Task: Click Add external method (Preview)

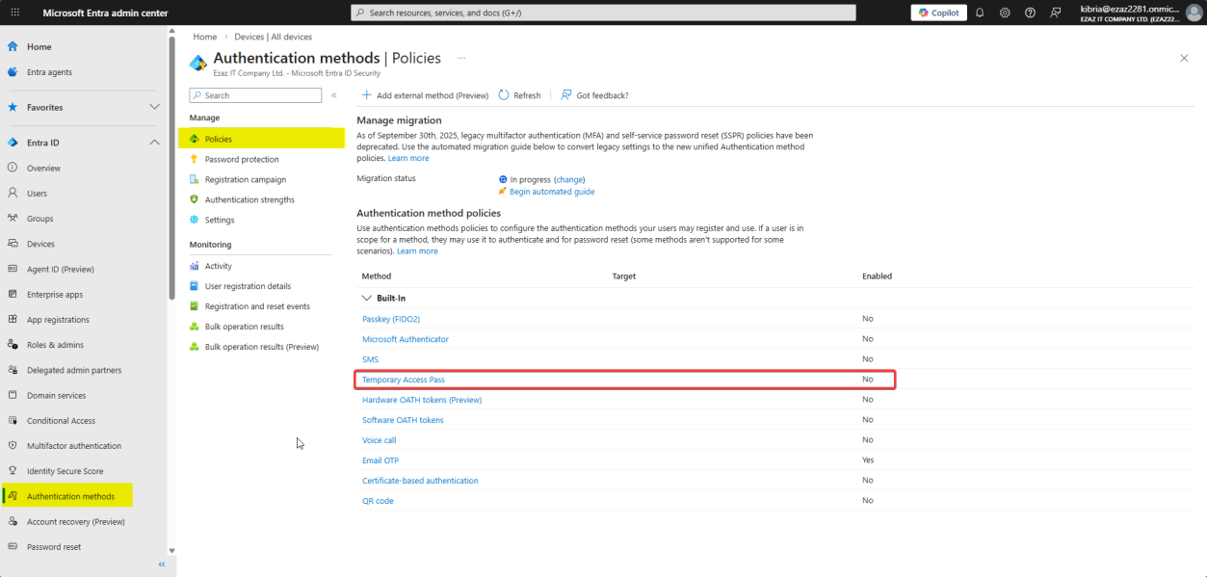Action: click(x=425, y=95)
